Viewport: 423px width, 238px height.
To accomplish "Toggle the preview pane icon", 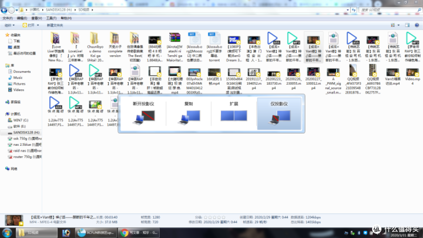I will pyautogui.click(x=407, y=25).
